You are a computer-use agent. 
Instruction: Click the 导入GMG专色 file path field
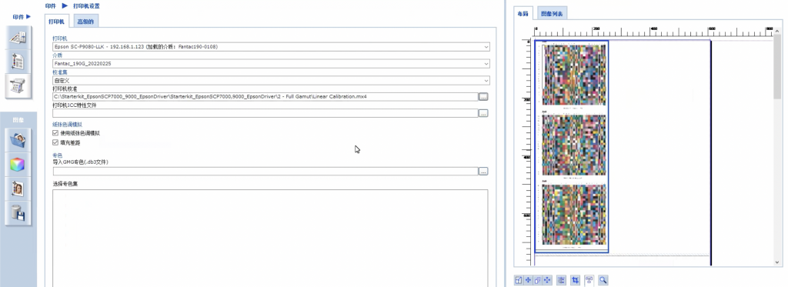(265, 172)
